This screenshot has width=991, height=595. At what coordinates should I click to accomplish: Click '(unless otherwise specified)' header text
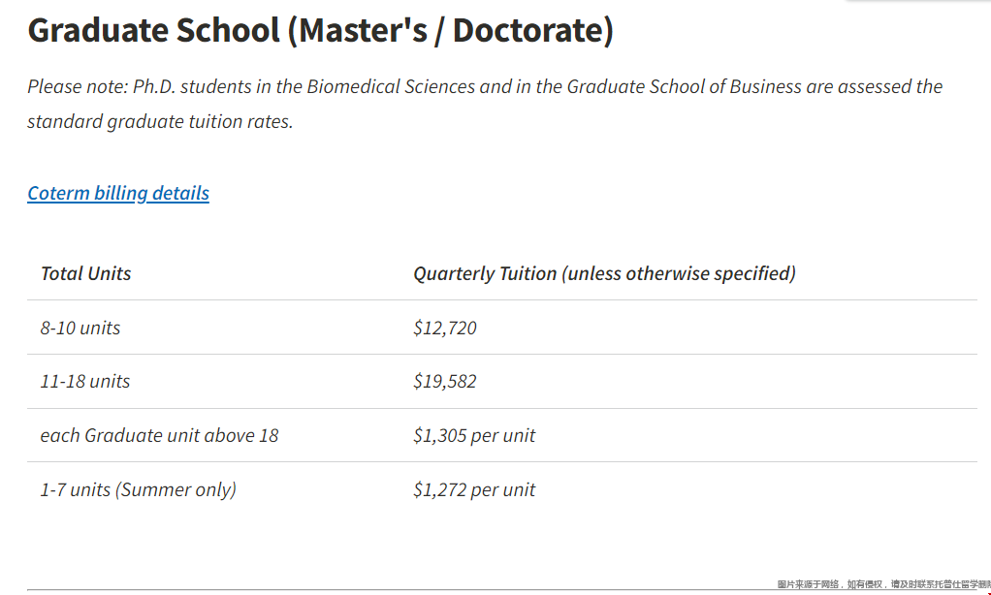pos(679,273)
